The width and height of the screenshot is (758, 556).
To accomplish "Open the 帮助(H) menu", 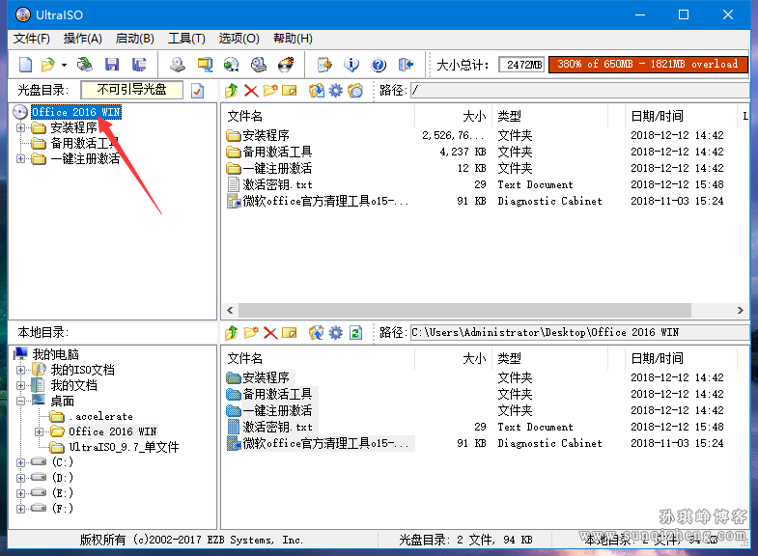I will coord(293,39).
